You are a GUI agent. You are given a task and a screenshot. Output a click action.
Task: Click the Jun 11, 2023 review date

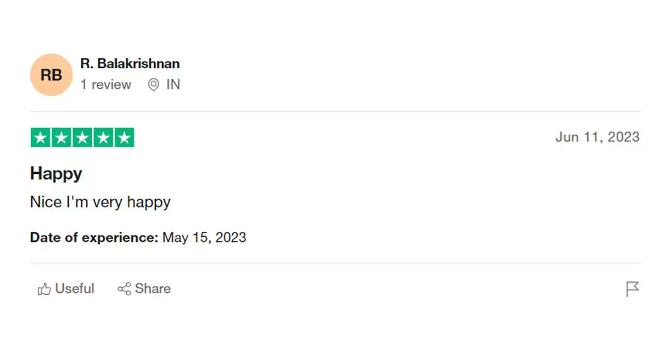pos(597,137)
